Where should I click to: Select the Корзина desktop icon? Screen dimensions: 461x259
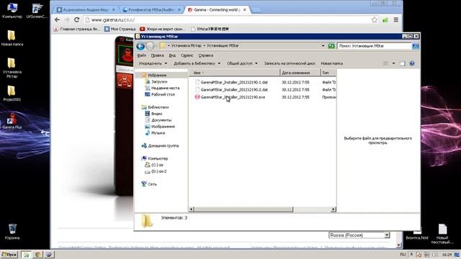pyautogui.click(x=12, y=232)
